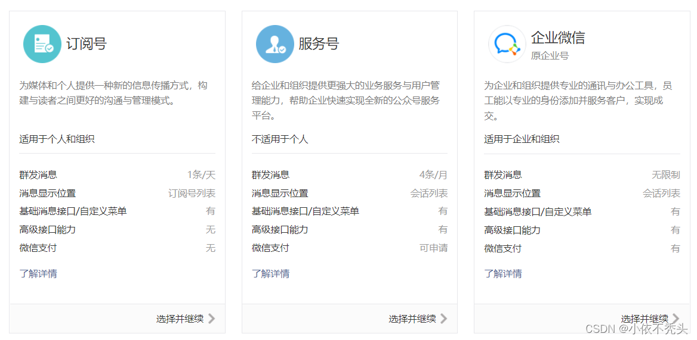Open 了解详情 link in 订阅号 card
Image resolution: width=697 pixels, height=340 pixels.
coord(38,273)
